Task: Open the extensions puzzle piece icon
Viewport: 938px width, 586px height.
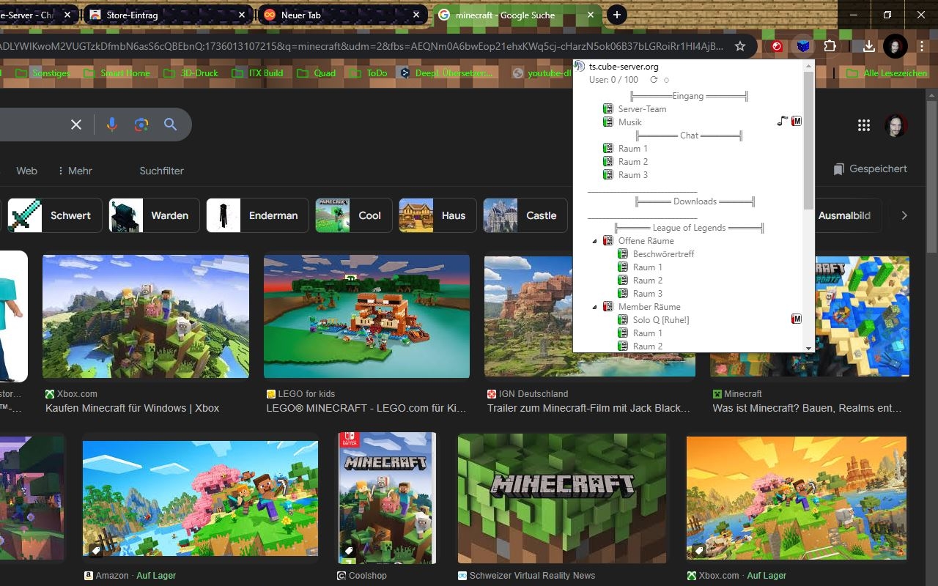Action: 830,45
